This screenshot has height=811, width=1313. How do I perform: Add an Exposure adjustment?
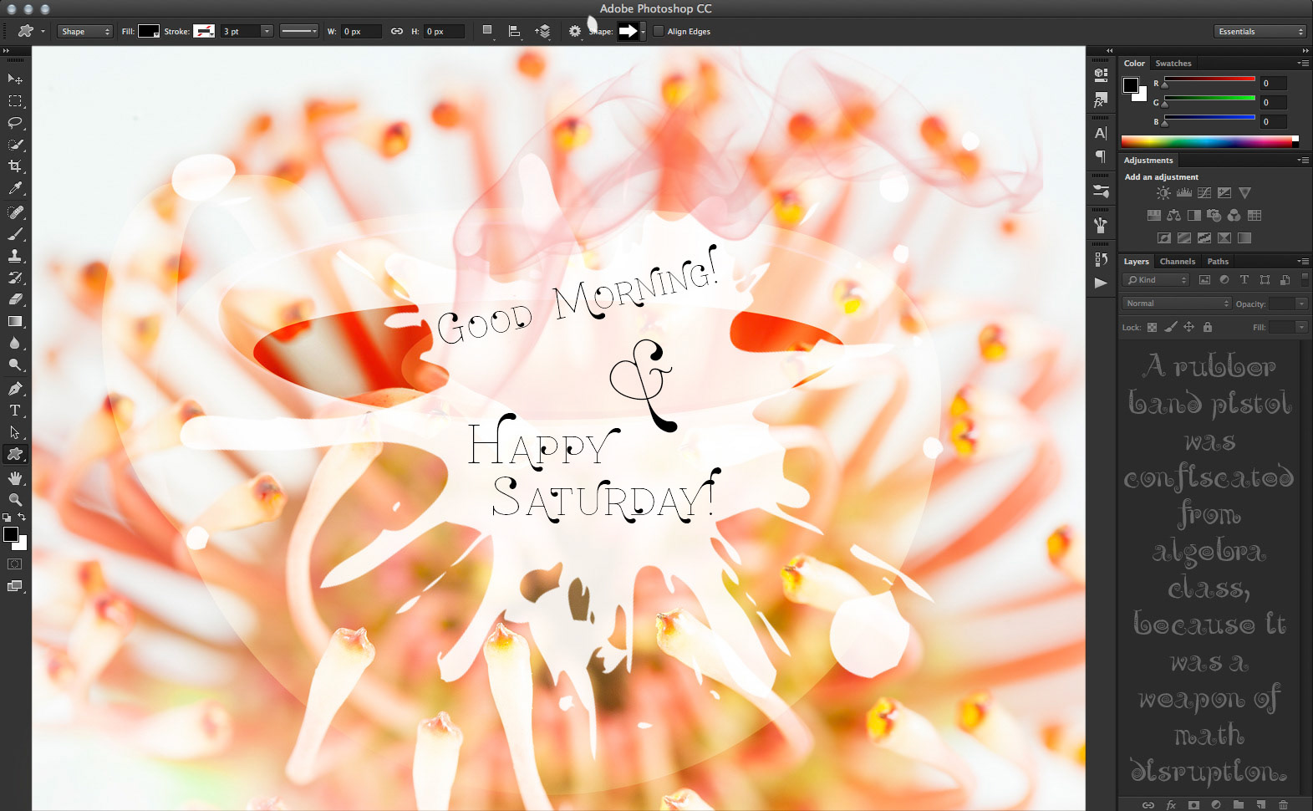pos(1224,193)
